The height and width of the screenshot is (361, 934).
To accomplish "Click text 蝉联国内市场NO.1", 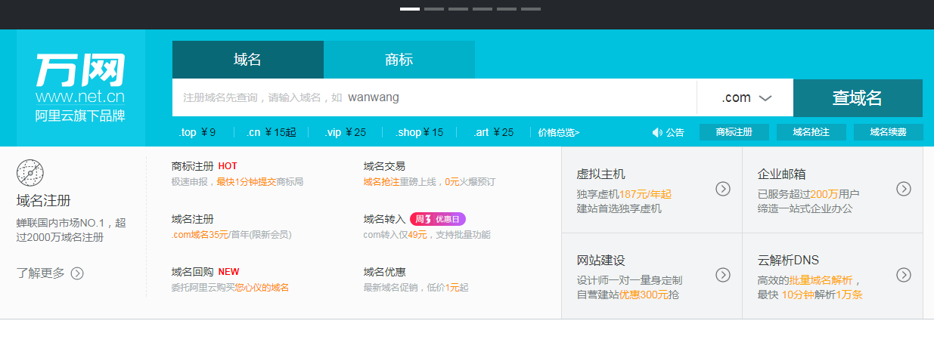I will (x=66, y=223).
